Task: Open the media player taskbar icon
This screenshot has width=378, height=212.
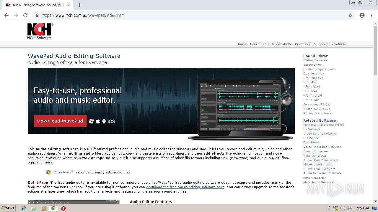Action: coord(43,208)
